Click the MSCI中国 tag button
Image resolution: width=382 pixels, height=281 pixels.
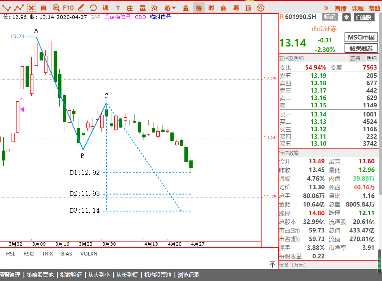[x=361, y=37]
